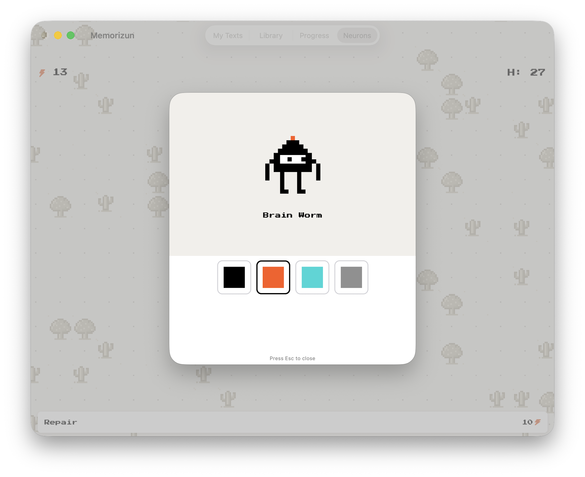The height and width of the screenshot is (477, 585).
Task: Click the repair cost value 10
Action: coord(527,422)
